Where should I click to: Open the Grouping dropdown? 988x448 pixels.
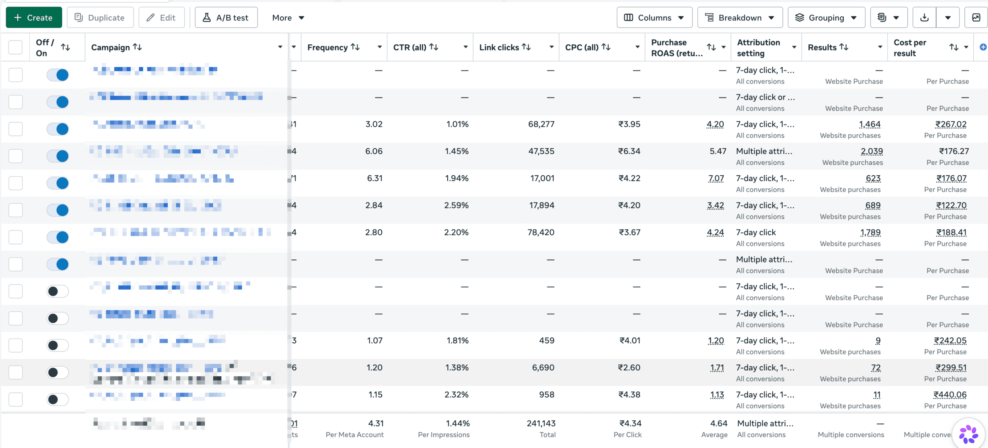(x=826, y=18)
